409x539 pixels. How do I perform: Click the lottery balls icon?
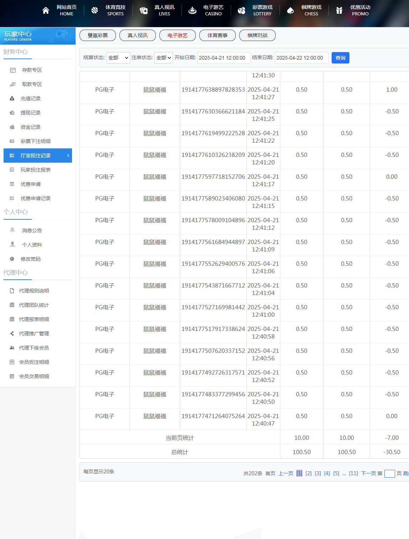click(x=241, y=10)
